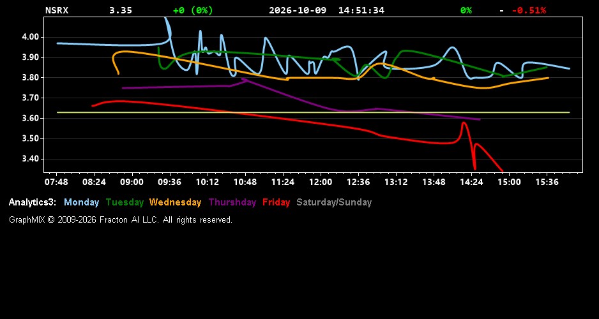Viewport: 599px width, 319px height.
Task: Select the green 0% indicator
Action: coord(466,10)
